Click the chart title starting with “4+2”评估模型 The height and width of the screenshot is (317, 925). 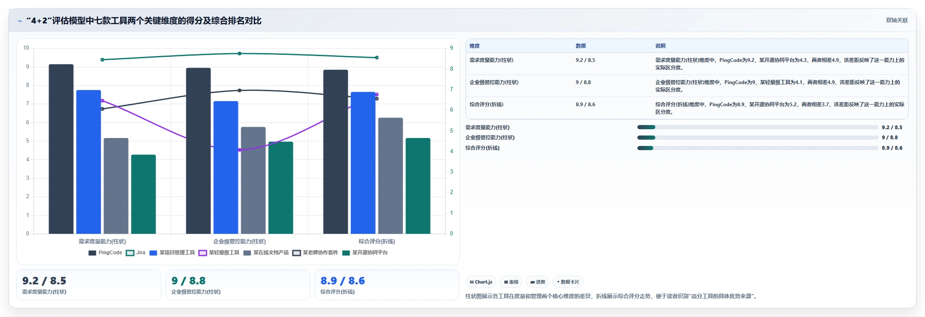point(144,20)
